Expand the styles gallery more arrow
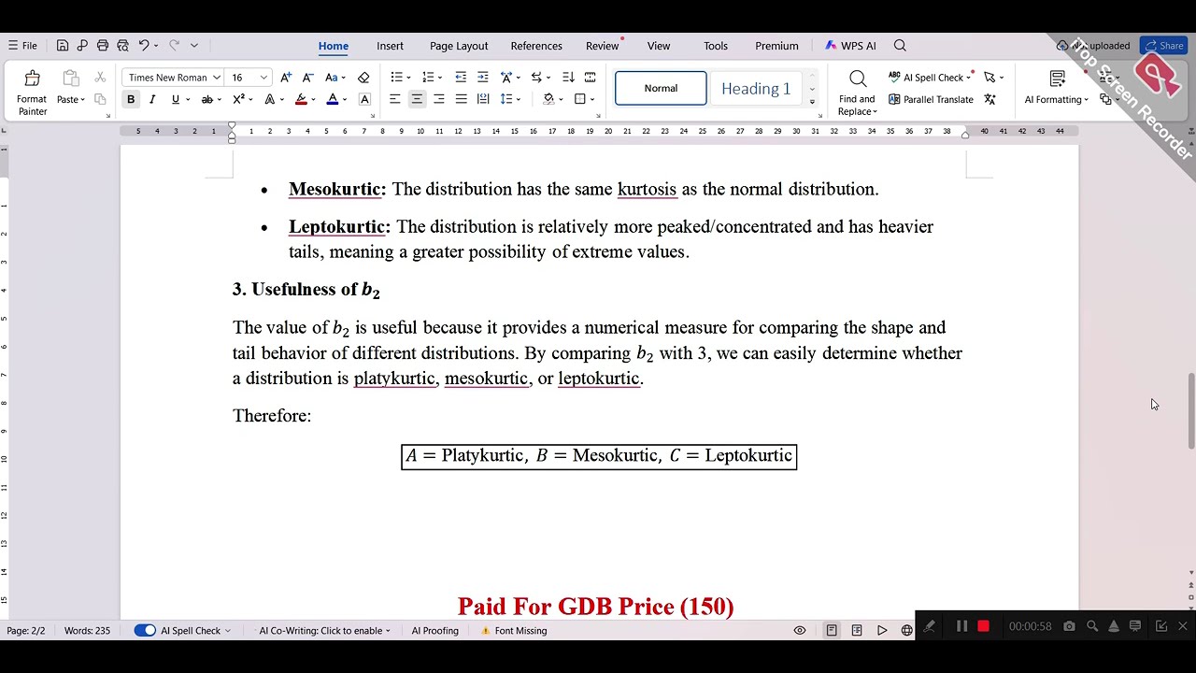 click(x=812, y=101)
